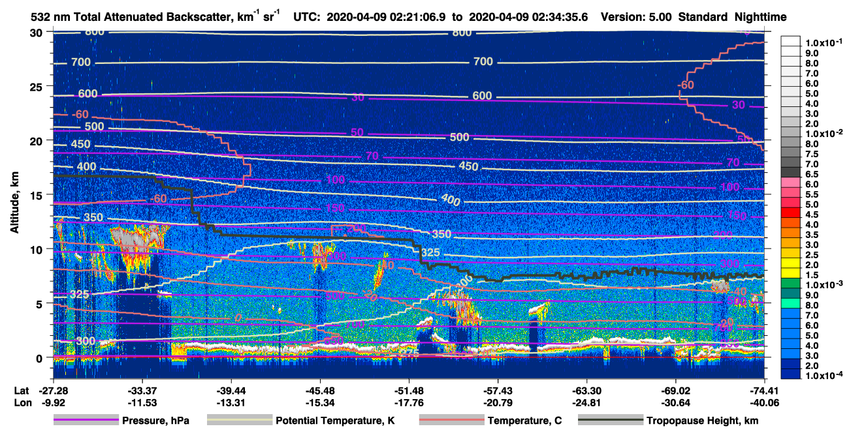Click latitude value -39.44
Image resolution: width=849 pixels, height=435 pixels.
pyautogui.click(x=231, y=390)
